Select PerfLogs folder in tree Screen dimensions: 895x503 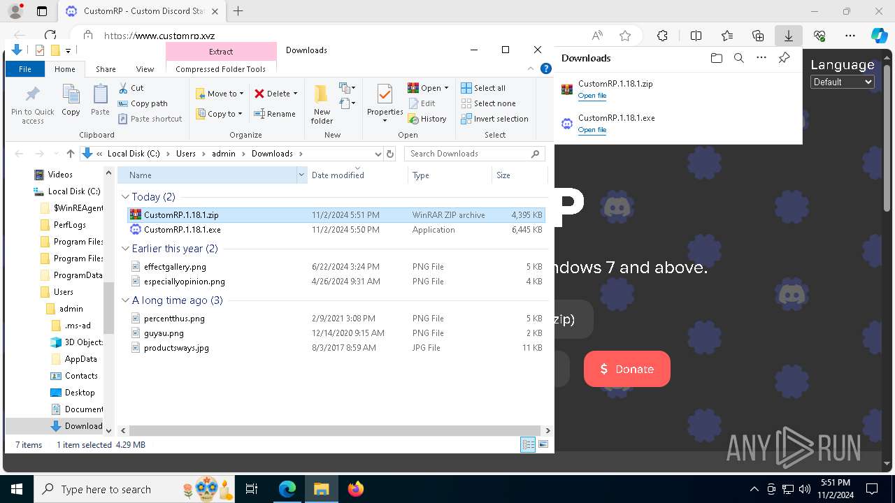point(69,225)
